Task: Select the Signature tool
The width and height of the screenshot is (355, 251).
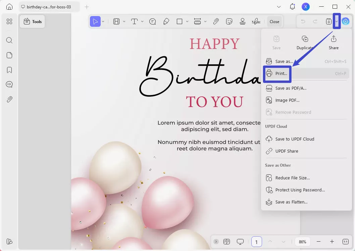Action: pyautogui.click(x=256, y=22)
